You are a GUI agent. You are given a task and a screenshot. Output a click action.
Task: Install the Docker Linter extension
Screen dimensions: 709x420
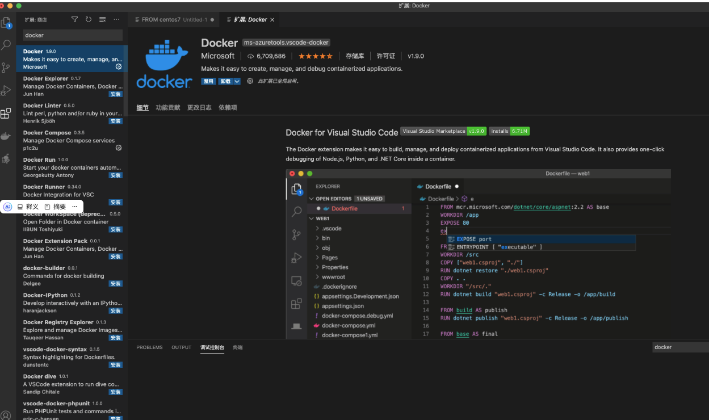pyautogui.click(x=115, y=121)
